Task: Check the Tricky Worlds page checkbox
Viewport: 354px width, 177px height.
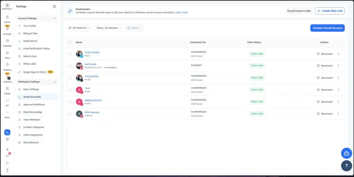Action: click(x=70, y=54)
